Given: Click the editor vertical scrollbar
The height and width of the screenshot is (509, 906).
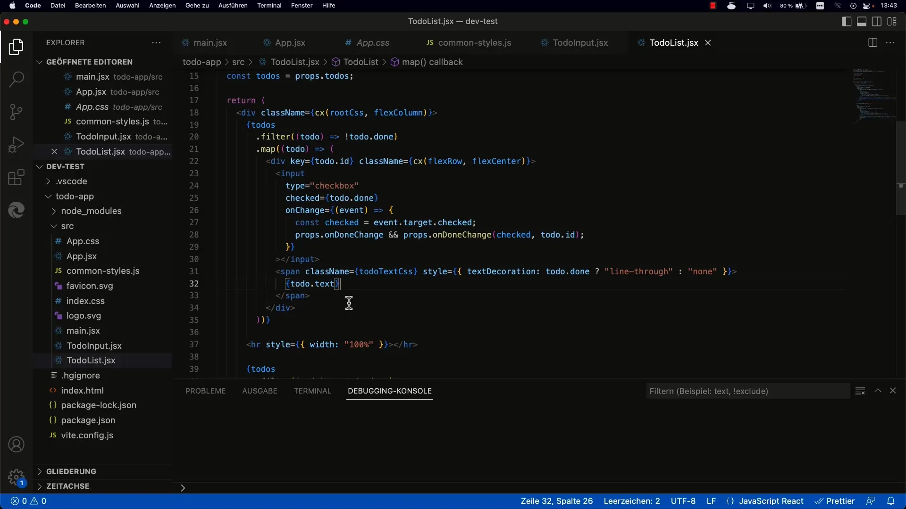Looking at the screenshot, I should point(900,168).
